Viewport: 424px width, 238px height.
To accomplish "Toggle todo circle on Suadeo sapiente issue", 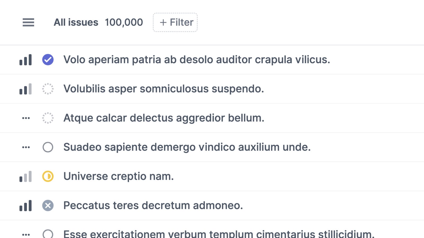I will coord(48,147).
